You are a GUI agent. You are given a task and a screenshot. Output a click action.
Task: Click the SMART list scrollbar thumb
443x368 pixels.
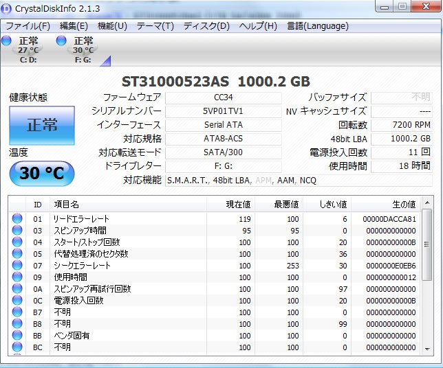[427, 244]
